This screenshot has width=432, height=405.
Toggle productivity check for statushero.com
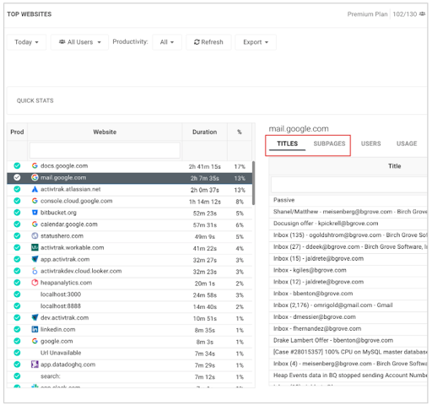17,235
